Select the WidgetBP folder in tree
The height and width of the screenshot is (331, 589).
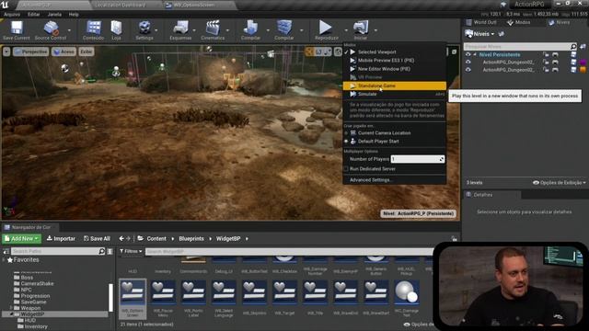[x=32, y=314]
